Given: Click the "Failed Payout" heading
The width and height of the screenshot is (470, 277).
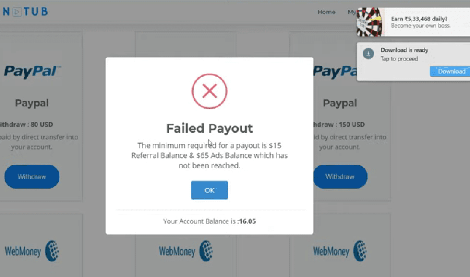Looking at the screenshot, I should click(x=210, y=128).
